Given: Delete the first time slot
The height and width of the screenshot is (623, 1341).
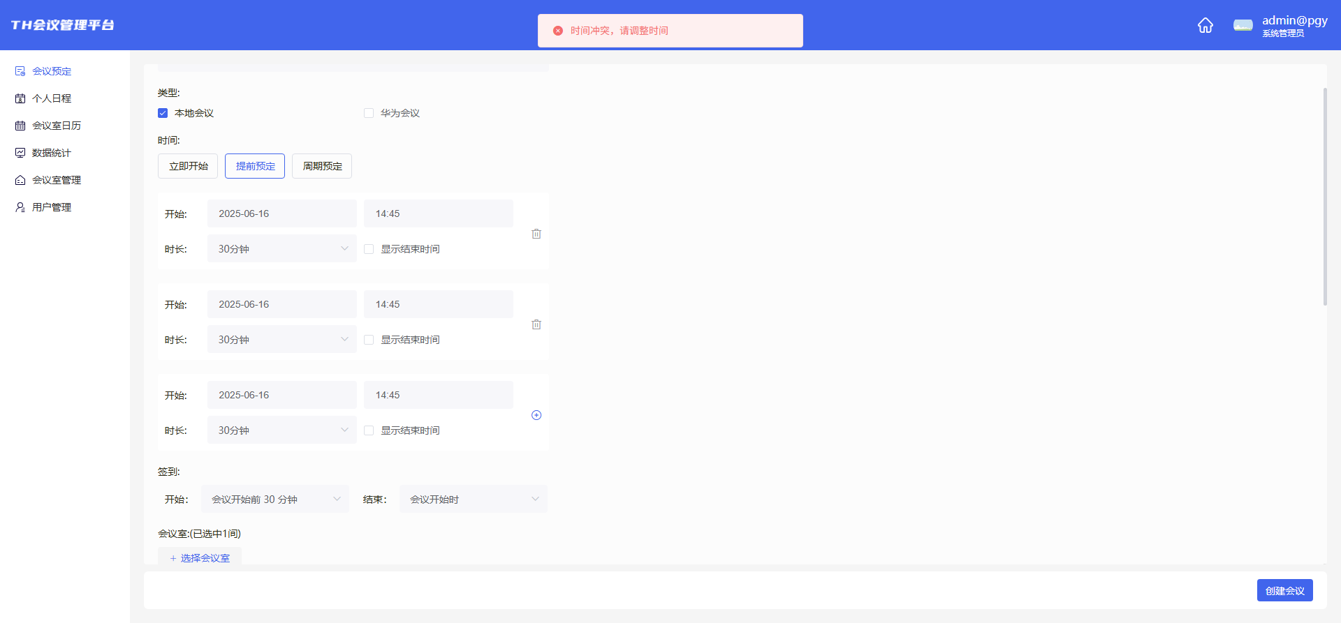Looking at the screenshot, I should coord(536,234).
